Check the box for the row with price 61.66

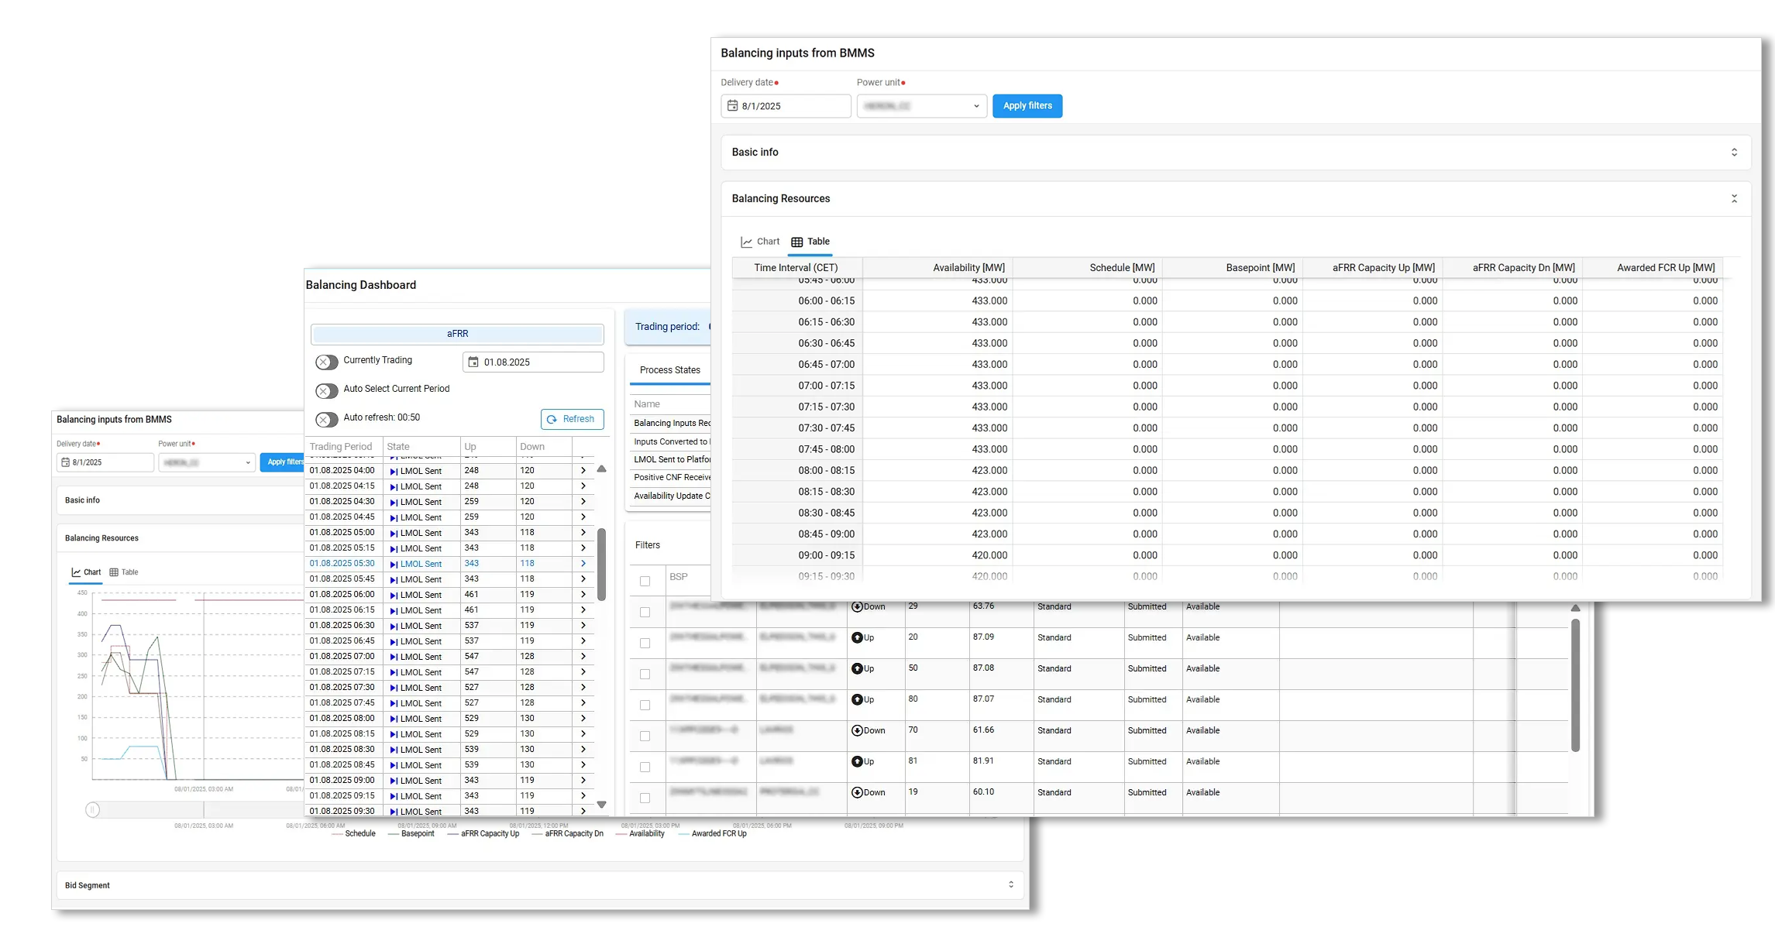pyautogui.click(x=645, y=736)
